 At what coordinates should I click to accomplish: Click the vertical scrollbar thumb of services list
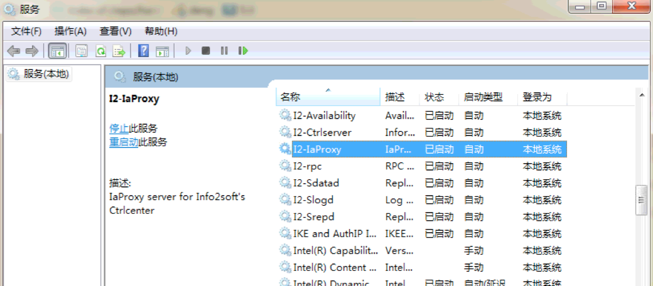point(641,200)
